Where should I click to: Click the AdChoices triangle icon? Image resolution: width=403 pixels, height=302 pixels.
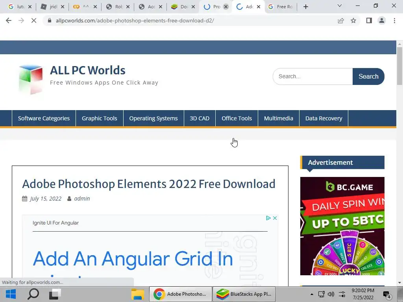[268, 218]
